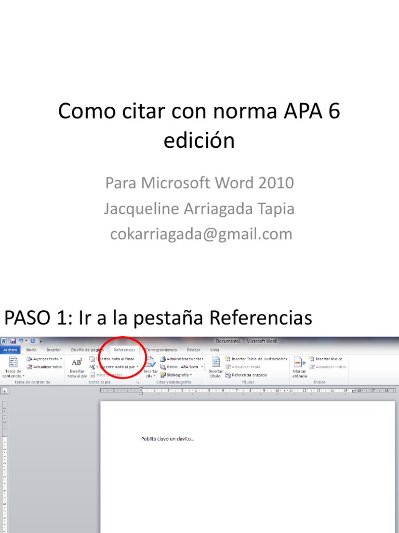
Task: Switch to the Diseño de página tab
Action: coord(87,350)
